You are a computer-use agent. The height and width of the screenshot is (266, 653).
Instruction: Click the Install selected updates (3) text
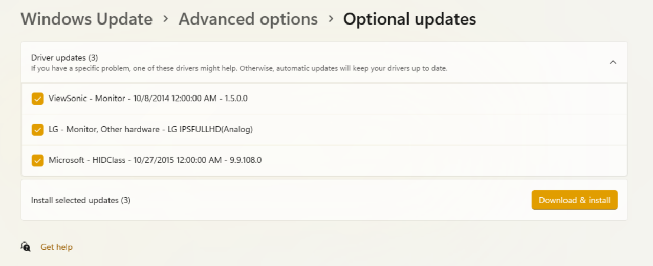[81, 200]
